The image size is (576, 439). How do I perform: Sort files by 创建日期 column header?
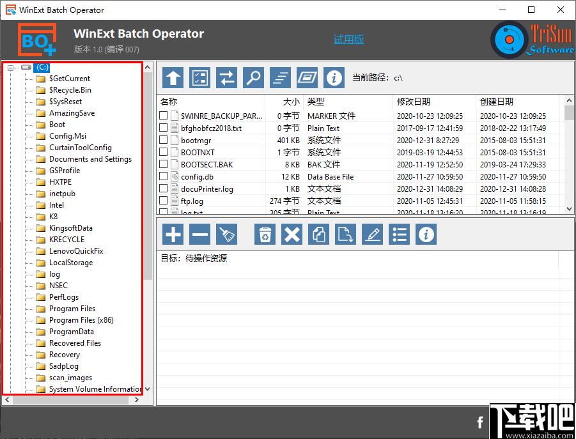pyautogui.click(x=518, y=102)
